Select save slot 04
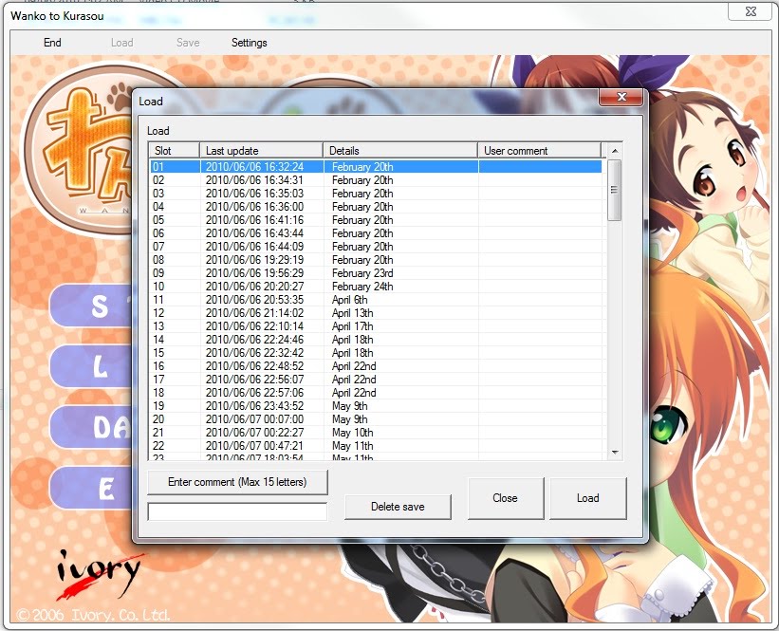779x631 pixels. [376, 207]
